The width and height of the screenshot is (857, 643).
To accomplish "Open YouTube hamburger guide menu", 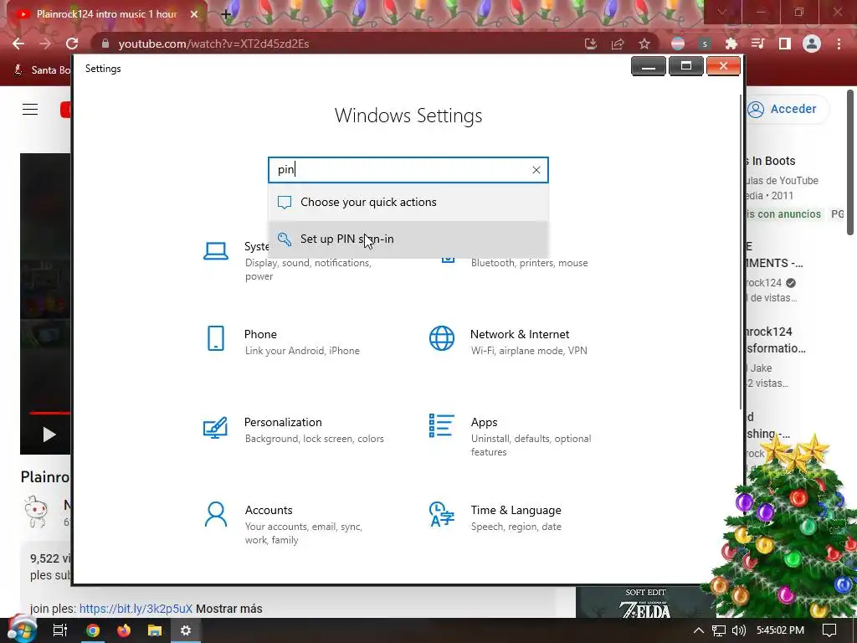I will point(30,110).
